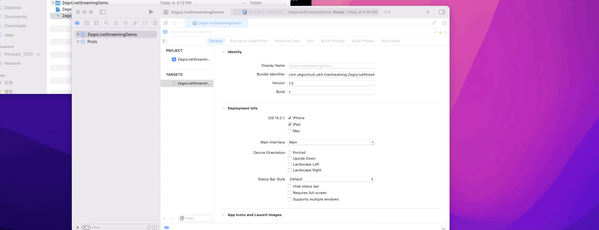Viewport: 599px width, 230px height.
Task: Check Supports multiple windows
Action: coord(290,199)
